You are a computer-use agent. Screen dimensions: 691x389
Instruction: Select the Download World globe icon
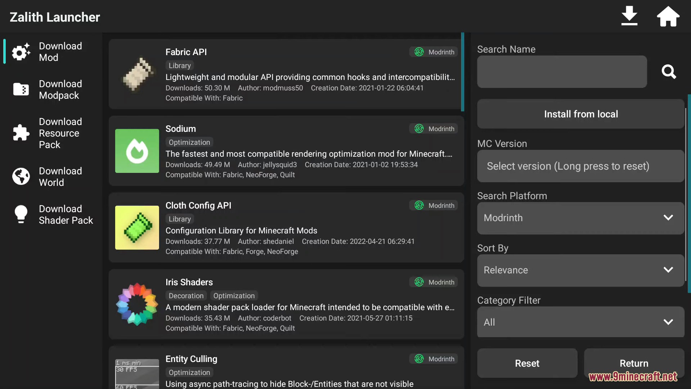[21, 176]
